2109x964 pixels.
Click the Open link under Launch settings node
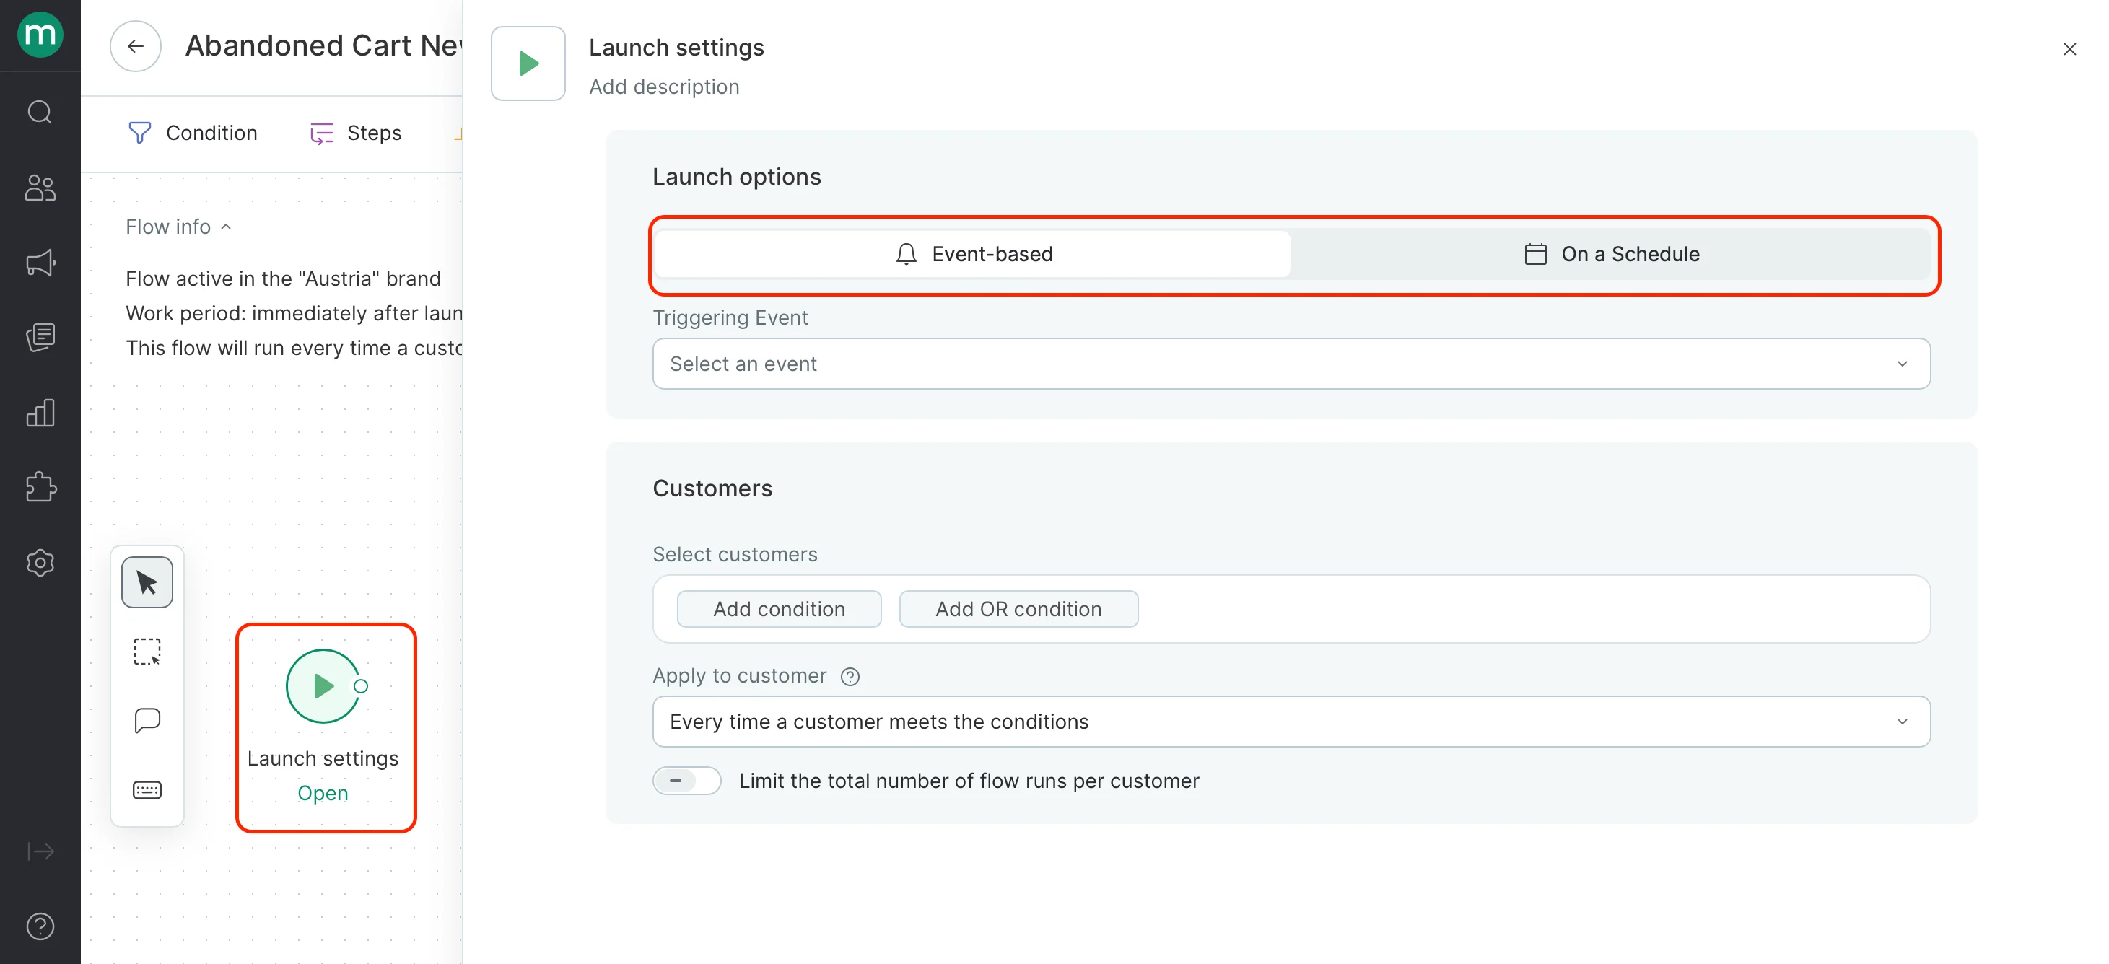click(x=323, y=793)
